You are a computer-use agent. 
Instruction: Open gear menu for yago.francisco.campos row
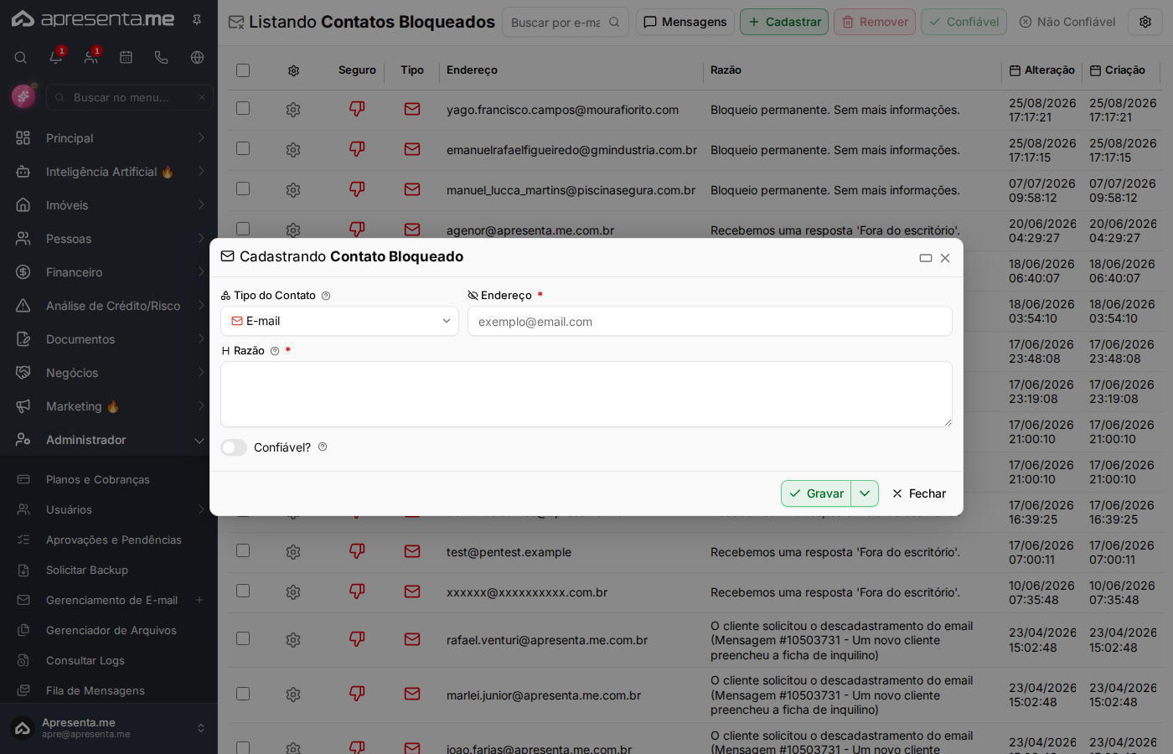(293, 110)
